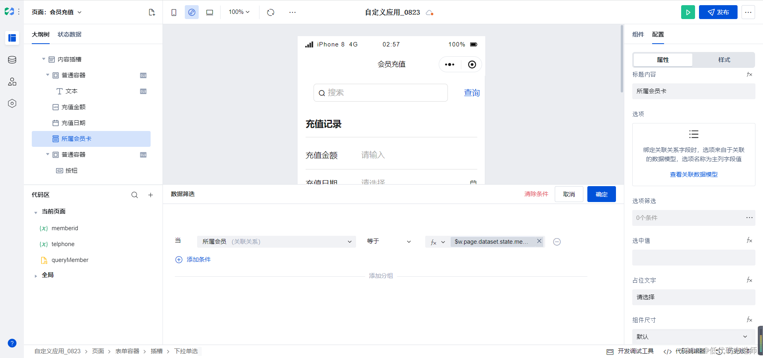The height and width of the screenshot is (358, 763).
Task: Click the phone preview record circle button
Action: (x=472, y=64)
